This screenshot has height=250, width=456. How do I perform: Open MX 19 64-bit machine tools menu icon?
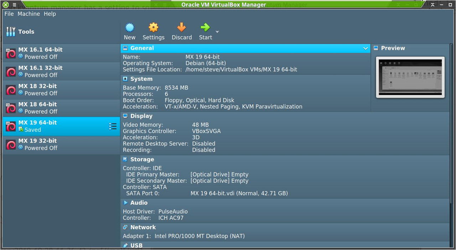(113, 126)
